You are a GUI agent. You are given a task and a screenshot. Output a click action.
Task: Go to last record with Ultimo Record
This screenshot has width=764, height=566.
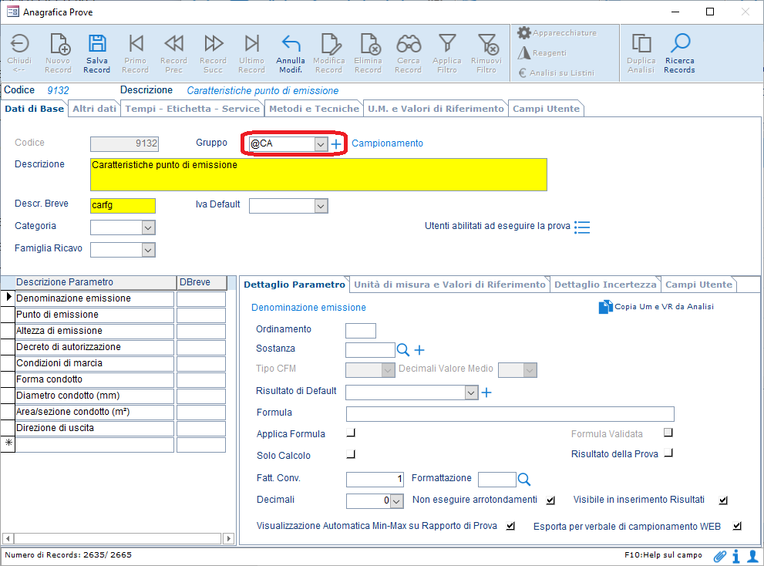(252, 53)
